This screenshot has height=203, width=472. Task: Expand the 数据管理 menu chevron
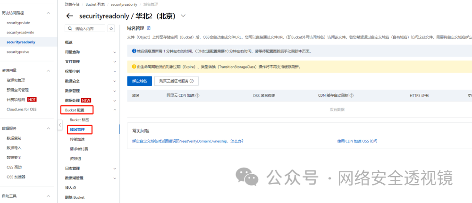point(115,91)
